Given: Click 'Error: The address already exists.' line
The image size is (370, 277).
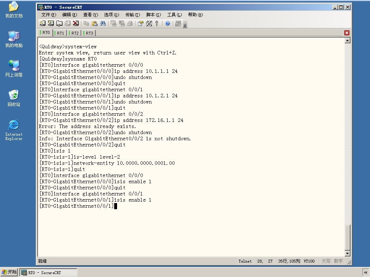Looking at the screenshot, I should click(87, 126).
